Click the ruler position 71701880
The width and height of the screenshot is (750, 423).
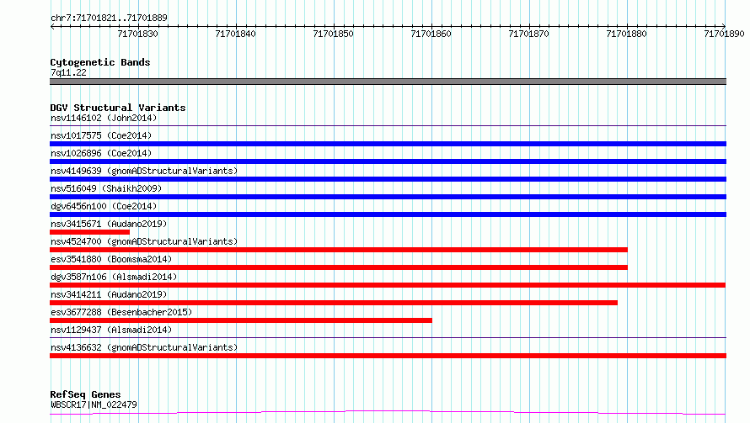coord(627,34)
